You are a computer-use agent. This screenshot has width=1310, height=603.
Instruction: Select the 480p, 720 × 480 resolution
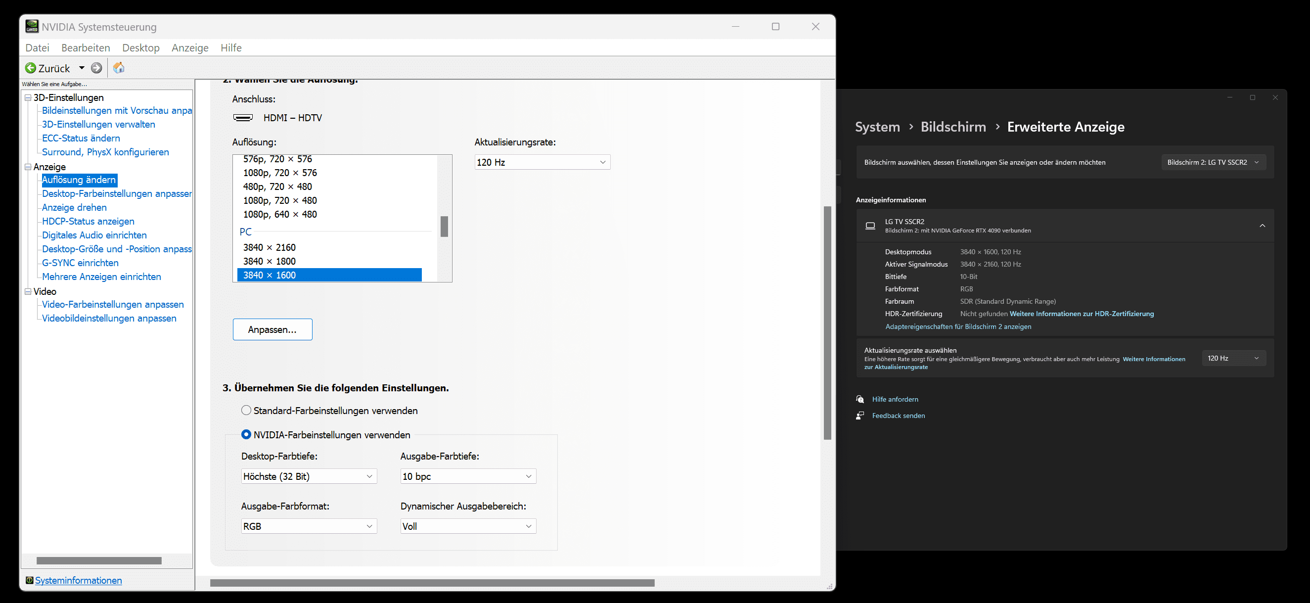point(277,187)
